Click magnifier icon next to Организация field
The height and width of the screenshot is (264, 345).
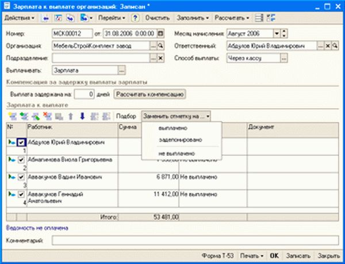(x=161, y=45)
